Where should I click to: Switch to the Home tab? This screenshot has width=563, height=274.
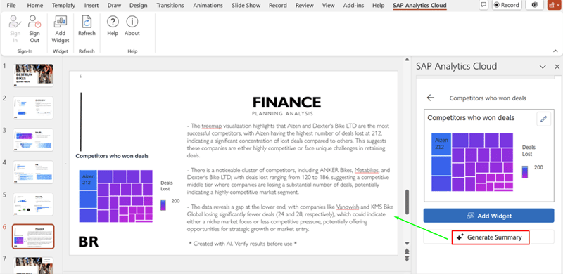coord(34,6)
